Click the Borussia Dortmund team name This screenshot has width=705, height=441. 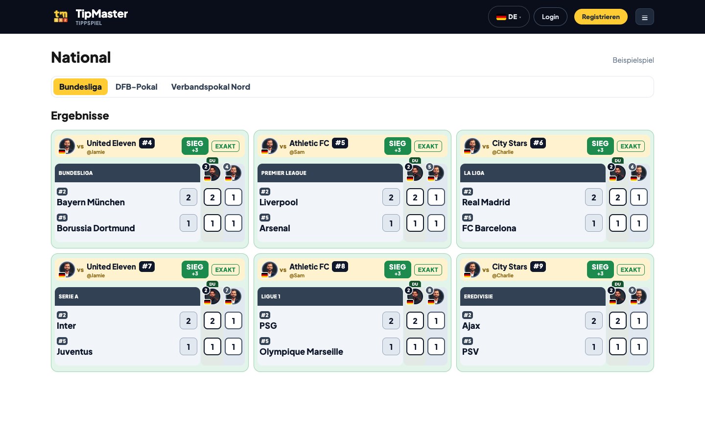tap(96, 228)
